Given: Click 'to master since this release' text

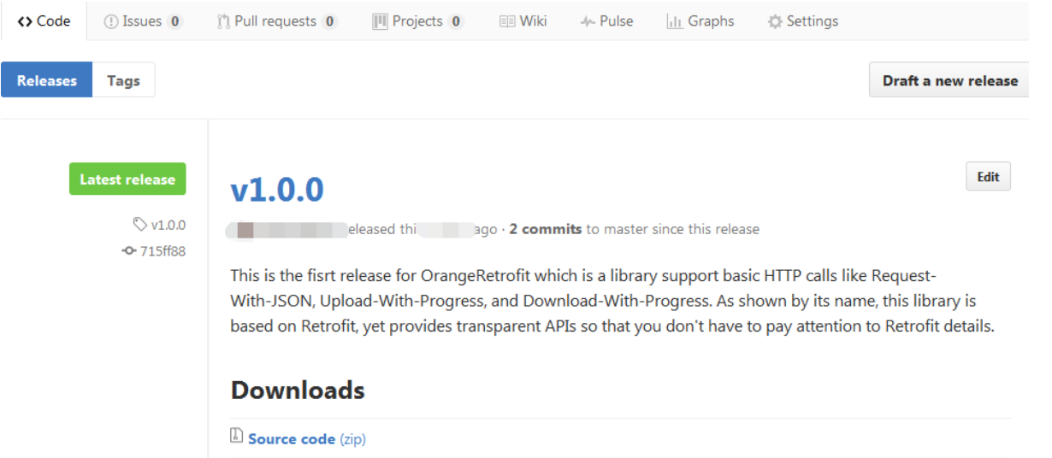Looking at the screenshot, I should (672, 229).
